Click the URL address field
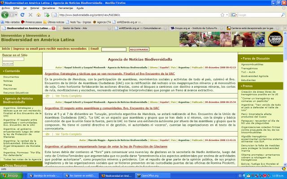 [x=139, y=15]
